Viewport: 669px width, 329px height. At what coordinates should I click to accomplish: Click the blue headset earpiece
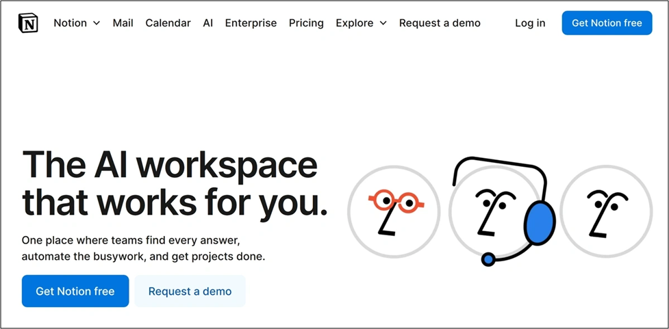coord(540,223)
